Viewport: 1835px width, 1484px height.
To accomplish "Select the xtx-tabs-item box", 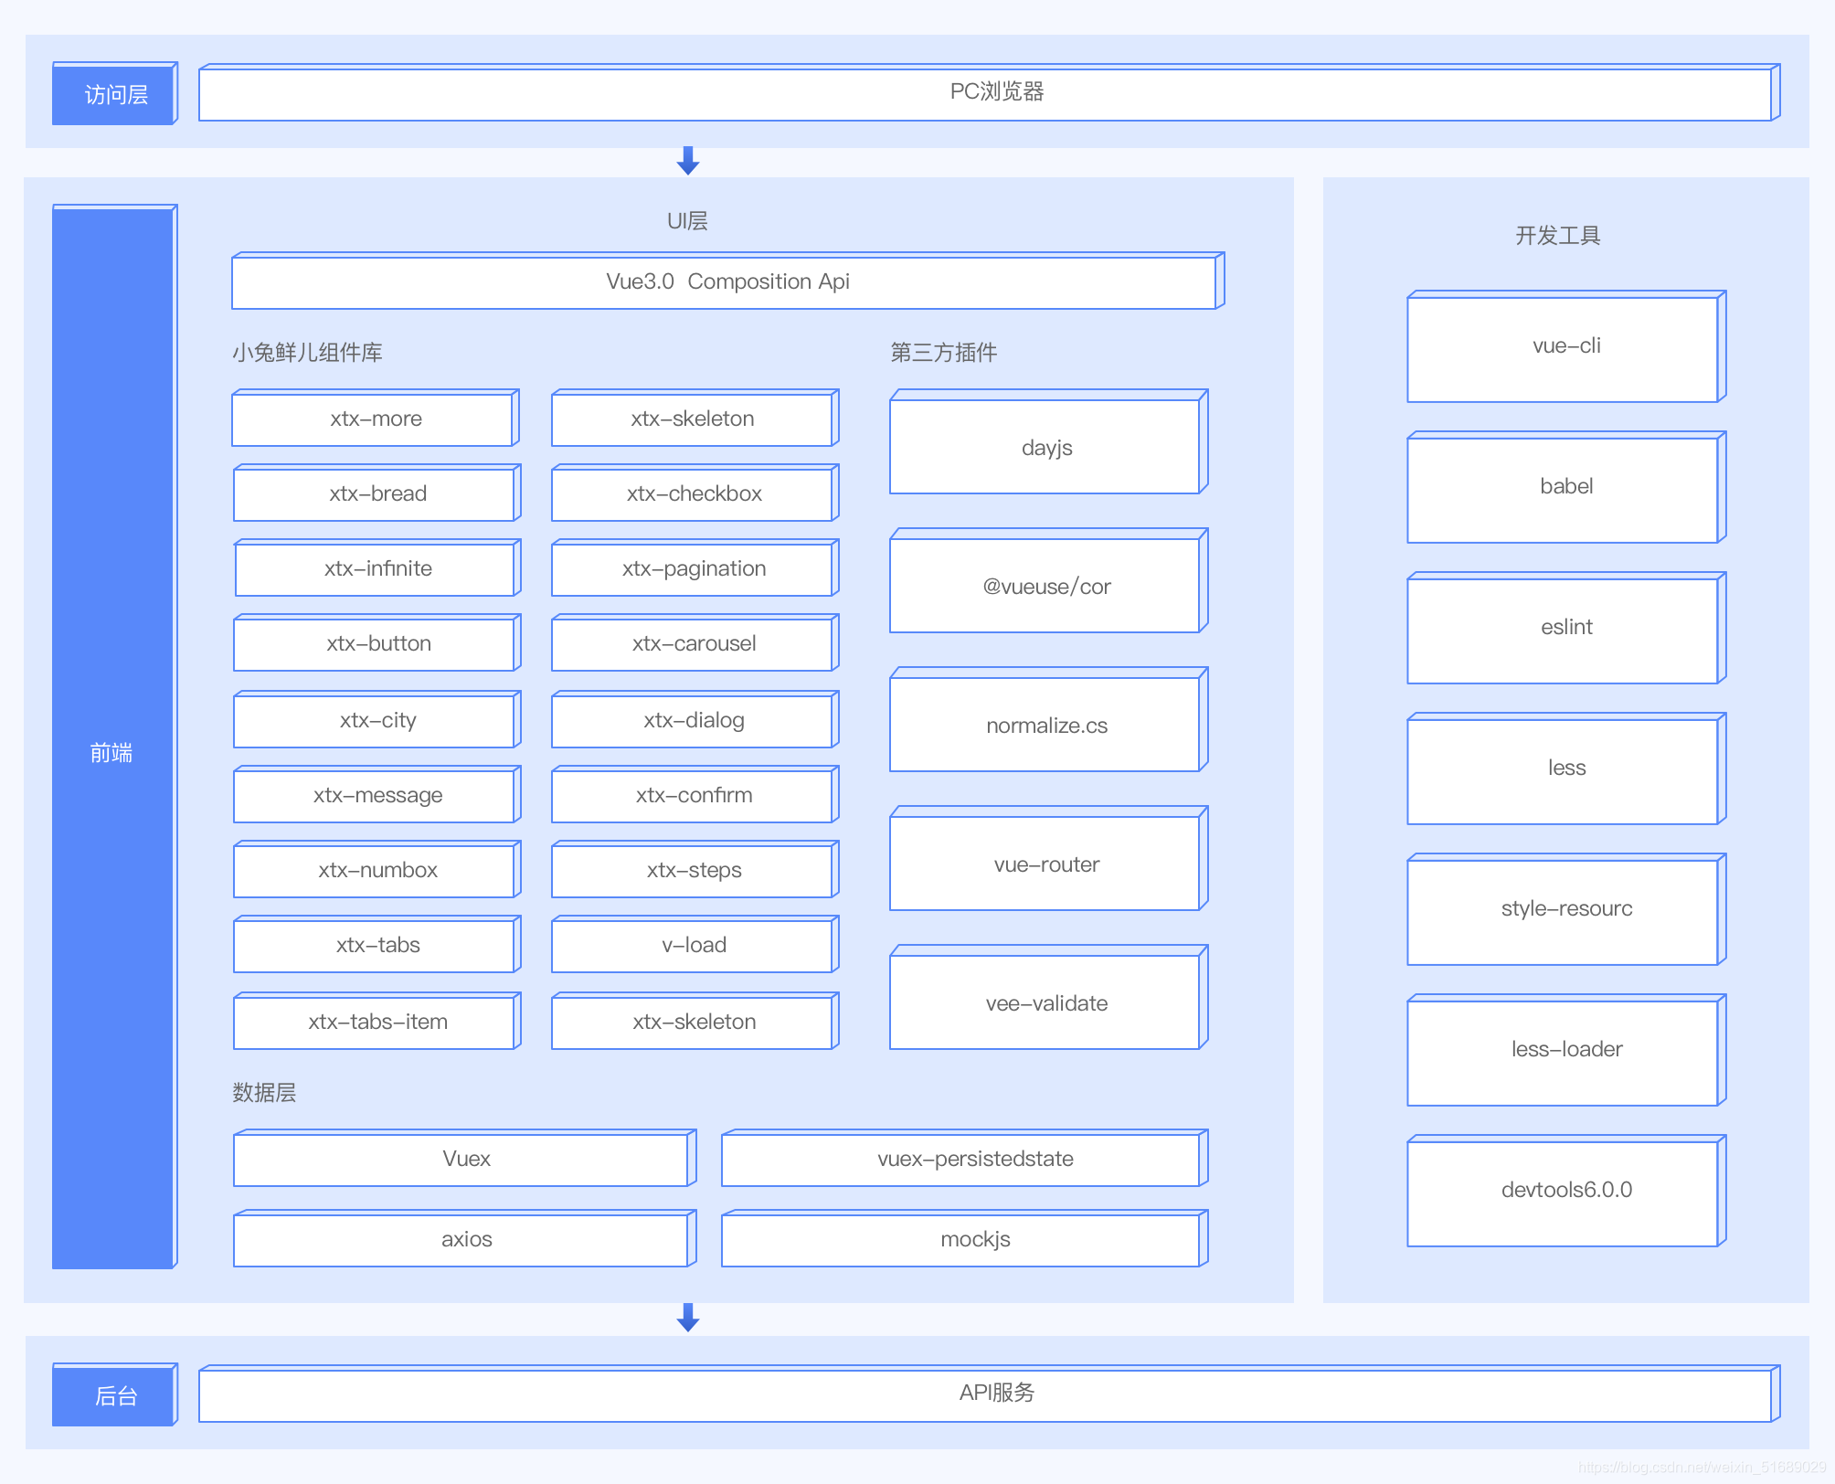I will (x=377, y=1021).
